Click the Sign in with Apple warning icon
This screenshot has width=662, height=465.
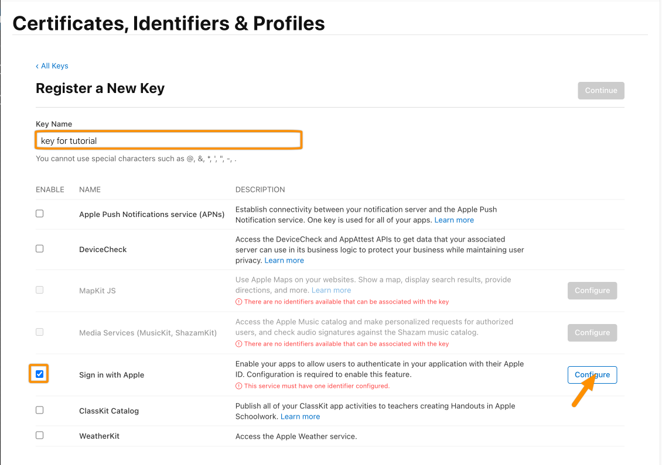(238, 386)
